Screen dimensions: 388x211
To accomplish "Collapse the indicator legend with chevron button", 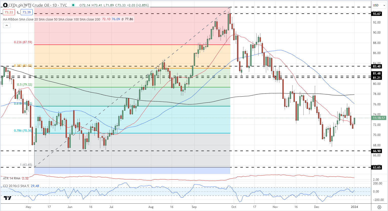I will [7, 25].
